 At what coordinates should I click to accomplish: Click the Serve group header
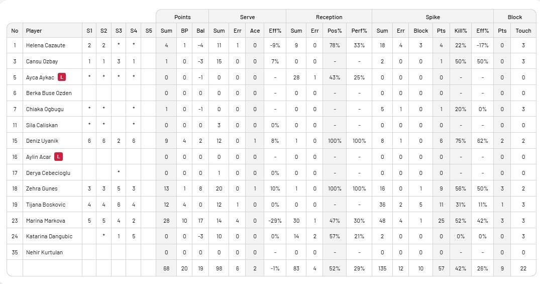click(247, 17)
